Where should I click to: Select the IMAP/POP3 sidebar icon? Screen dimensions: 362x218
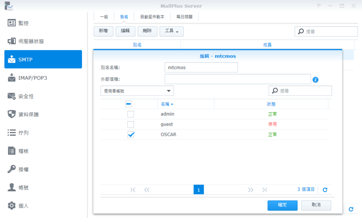pos(12,78)
